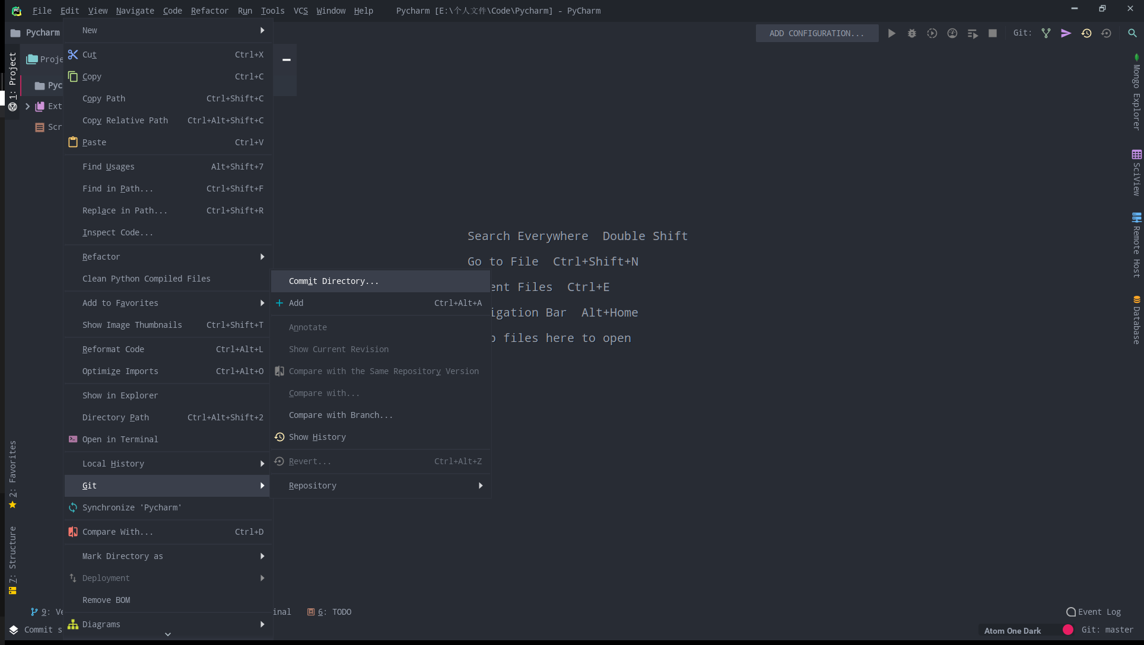The width and height of the screenshot is (1144, 645).
Task: Click the Run button in toolbar
Action: [891, 33]
